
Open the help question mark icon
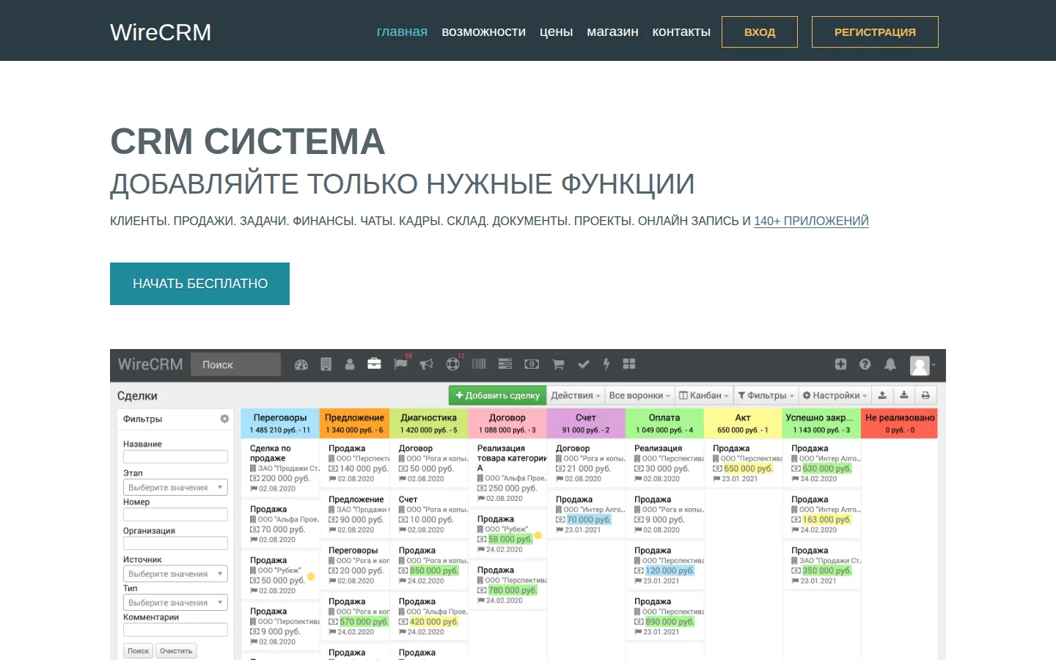[865, 364]
